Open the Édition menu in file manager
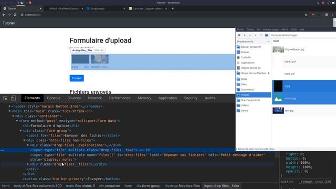336x189 pixels. tap(250, 29)
